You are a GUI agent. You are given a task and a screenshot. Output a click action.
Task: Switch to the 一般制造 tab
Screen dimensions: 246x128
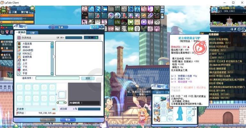point(20,32)
